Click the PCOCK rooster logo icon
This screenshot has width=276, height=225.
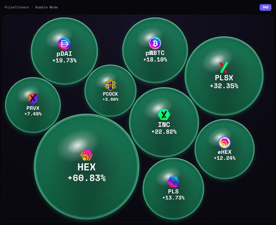tap(110, 85)
